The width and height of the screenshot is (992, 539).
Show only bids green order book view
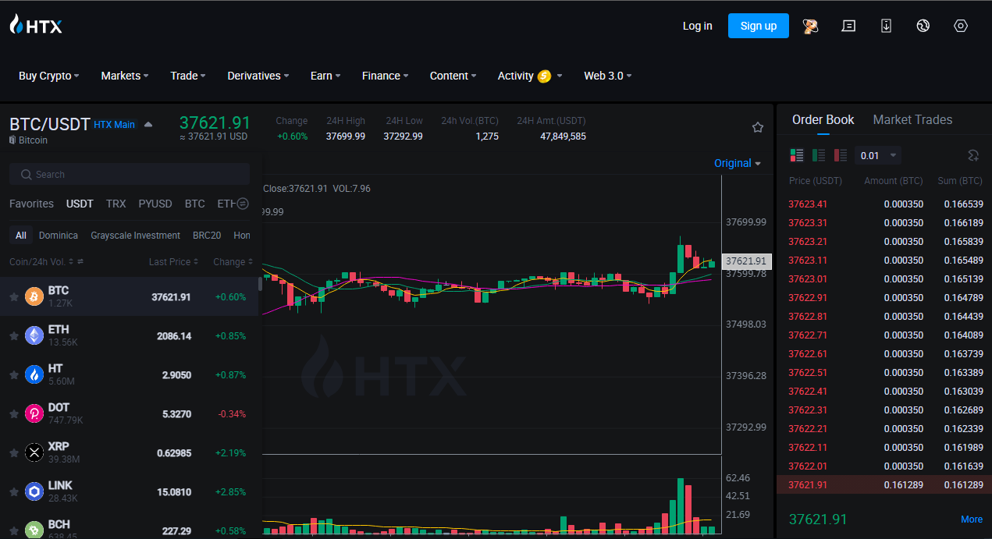(819, 155)
